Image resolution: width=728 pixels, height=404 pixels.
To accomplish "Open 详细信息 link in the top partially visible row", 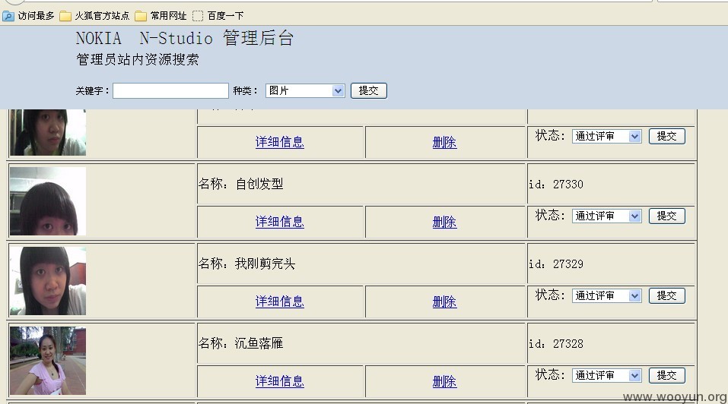I will click(279, 142).
